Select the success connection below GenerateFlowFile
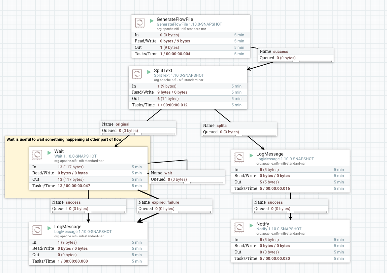Screen dimensions: 387x273 pyautogui.click(x=295, y=55)
